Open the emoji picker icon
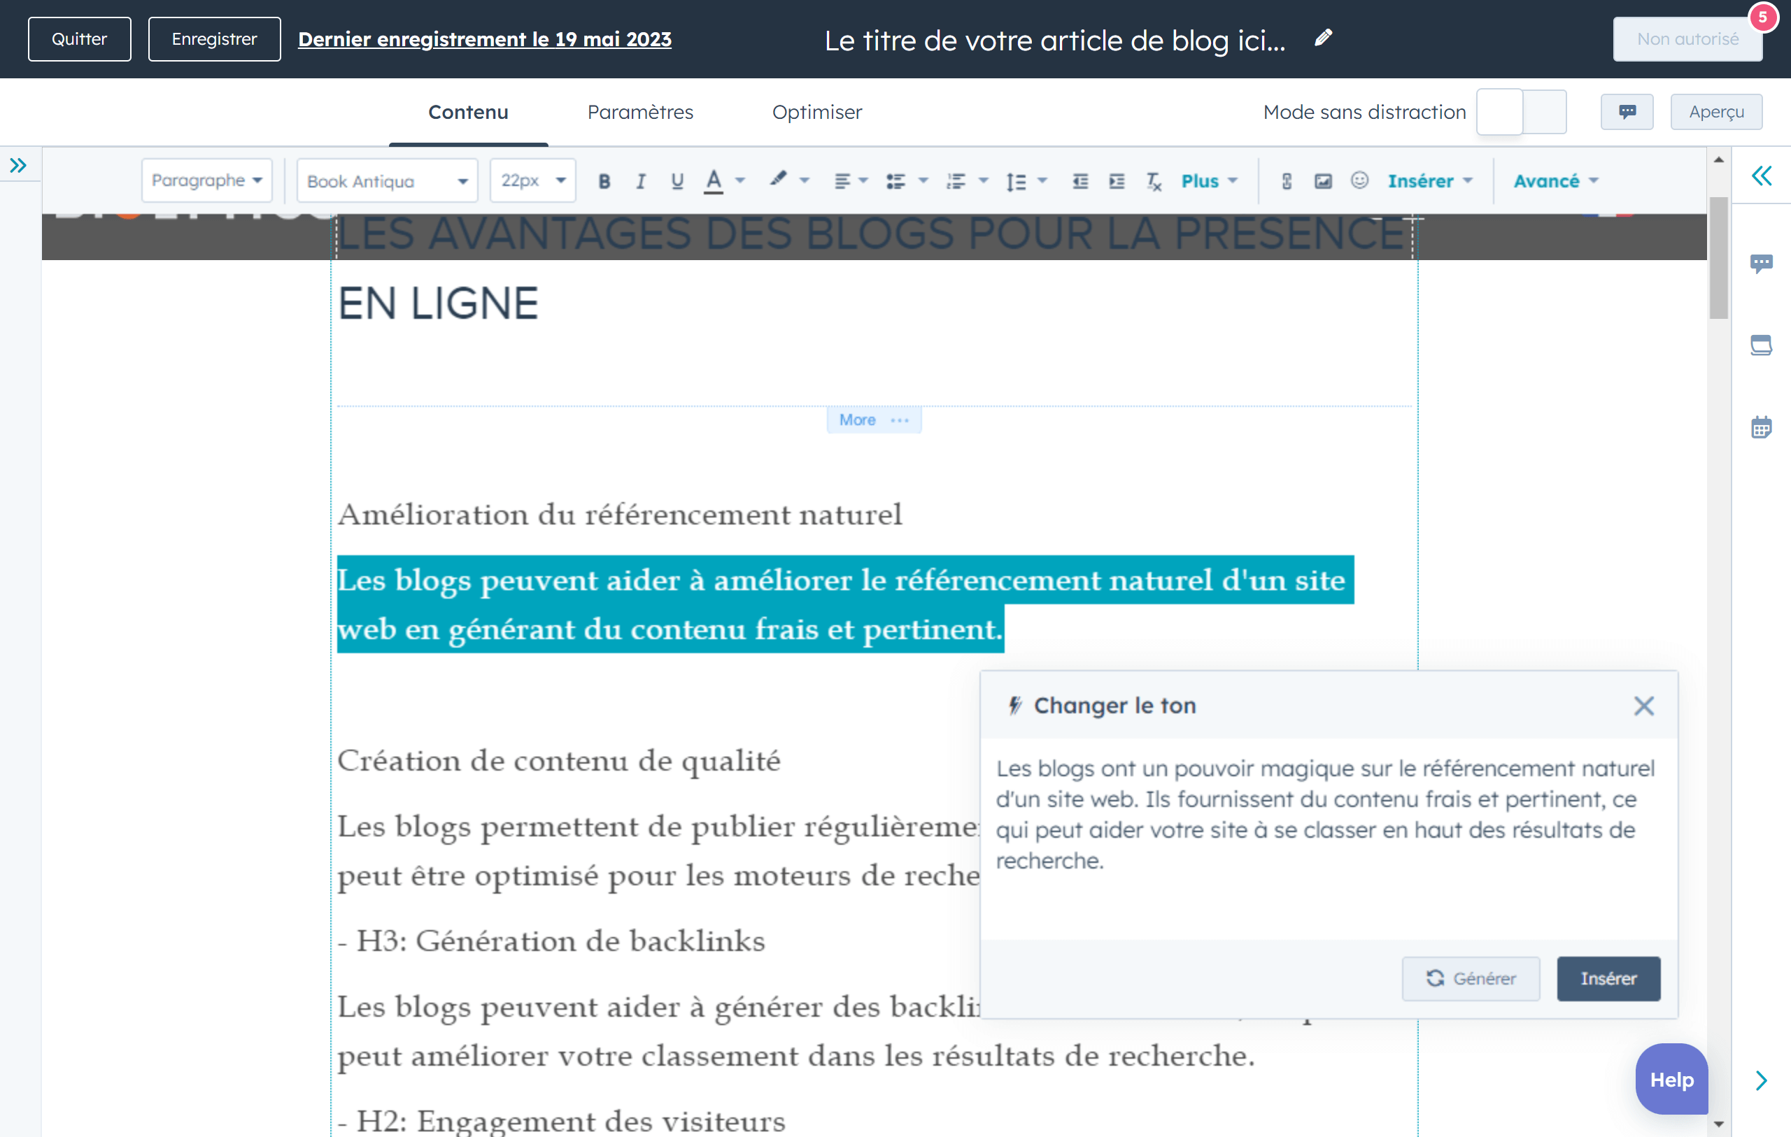Screen dimensions: 1791x1137 1359,180
